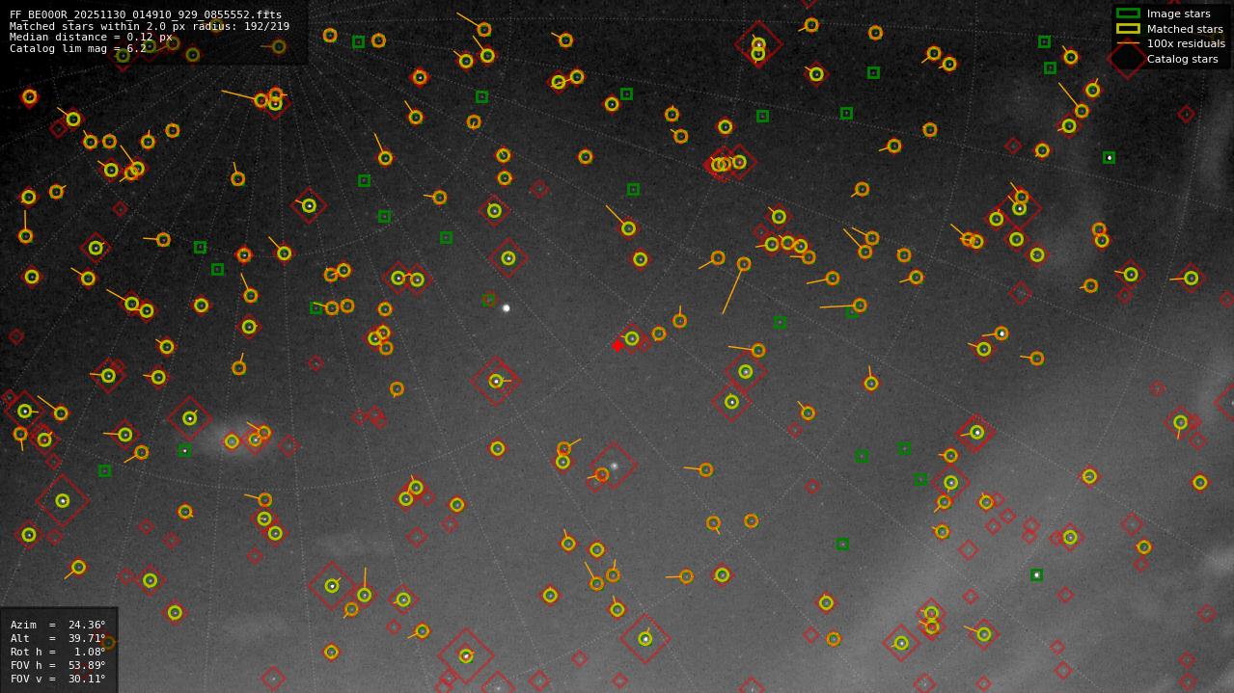The image size is (1234, 693).
Task: Click the yellow Matched stars legend marker
Action: pyautogui.click(x=1128, y=29)
